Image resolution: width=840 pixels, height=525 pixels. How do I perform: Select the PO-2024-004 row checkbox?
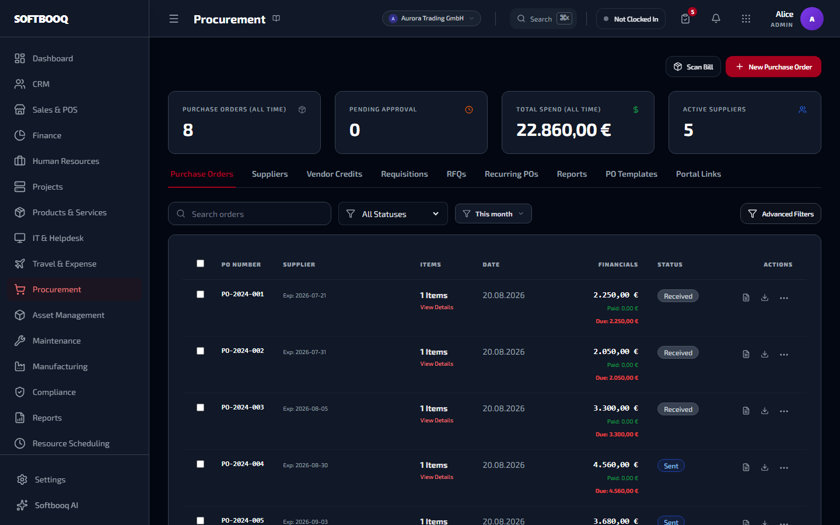(200, 464)
